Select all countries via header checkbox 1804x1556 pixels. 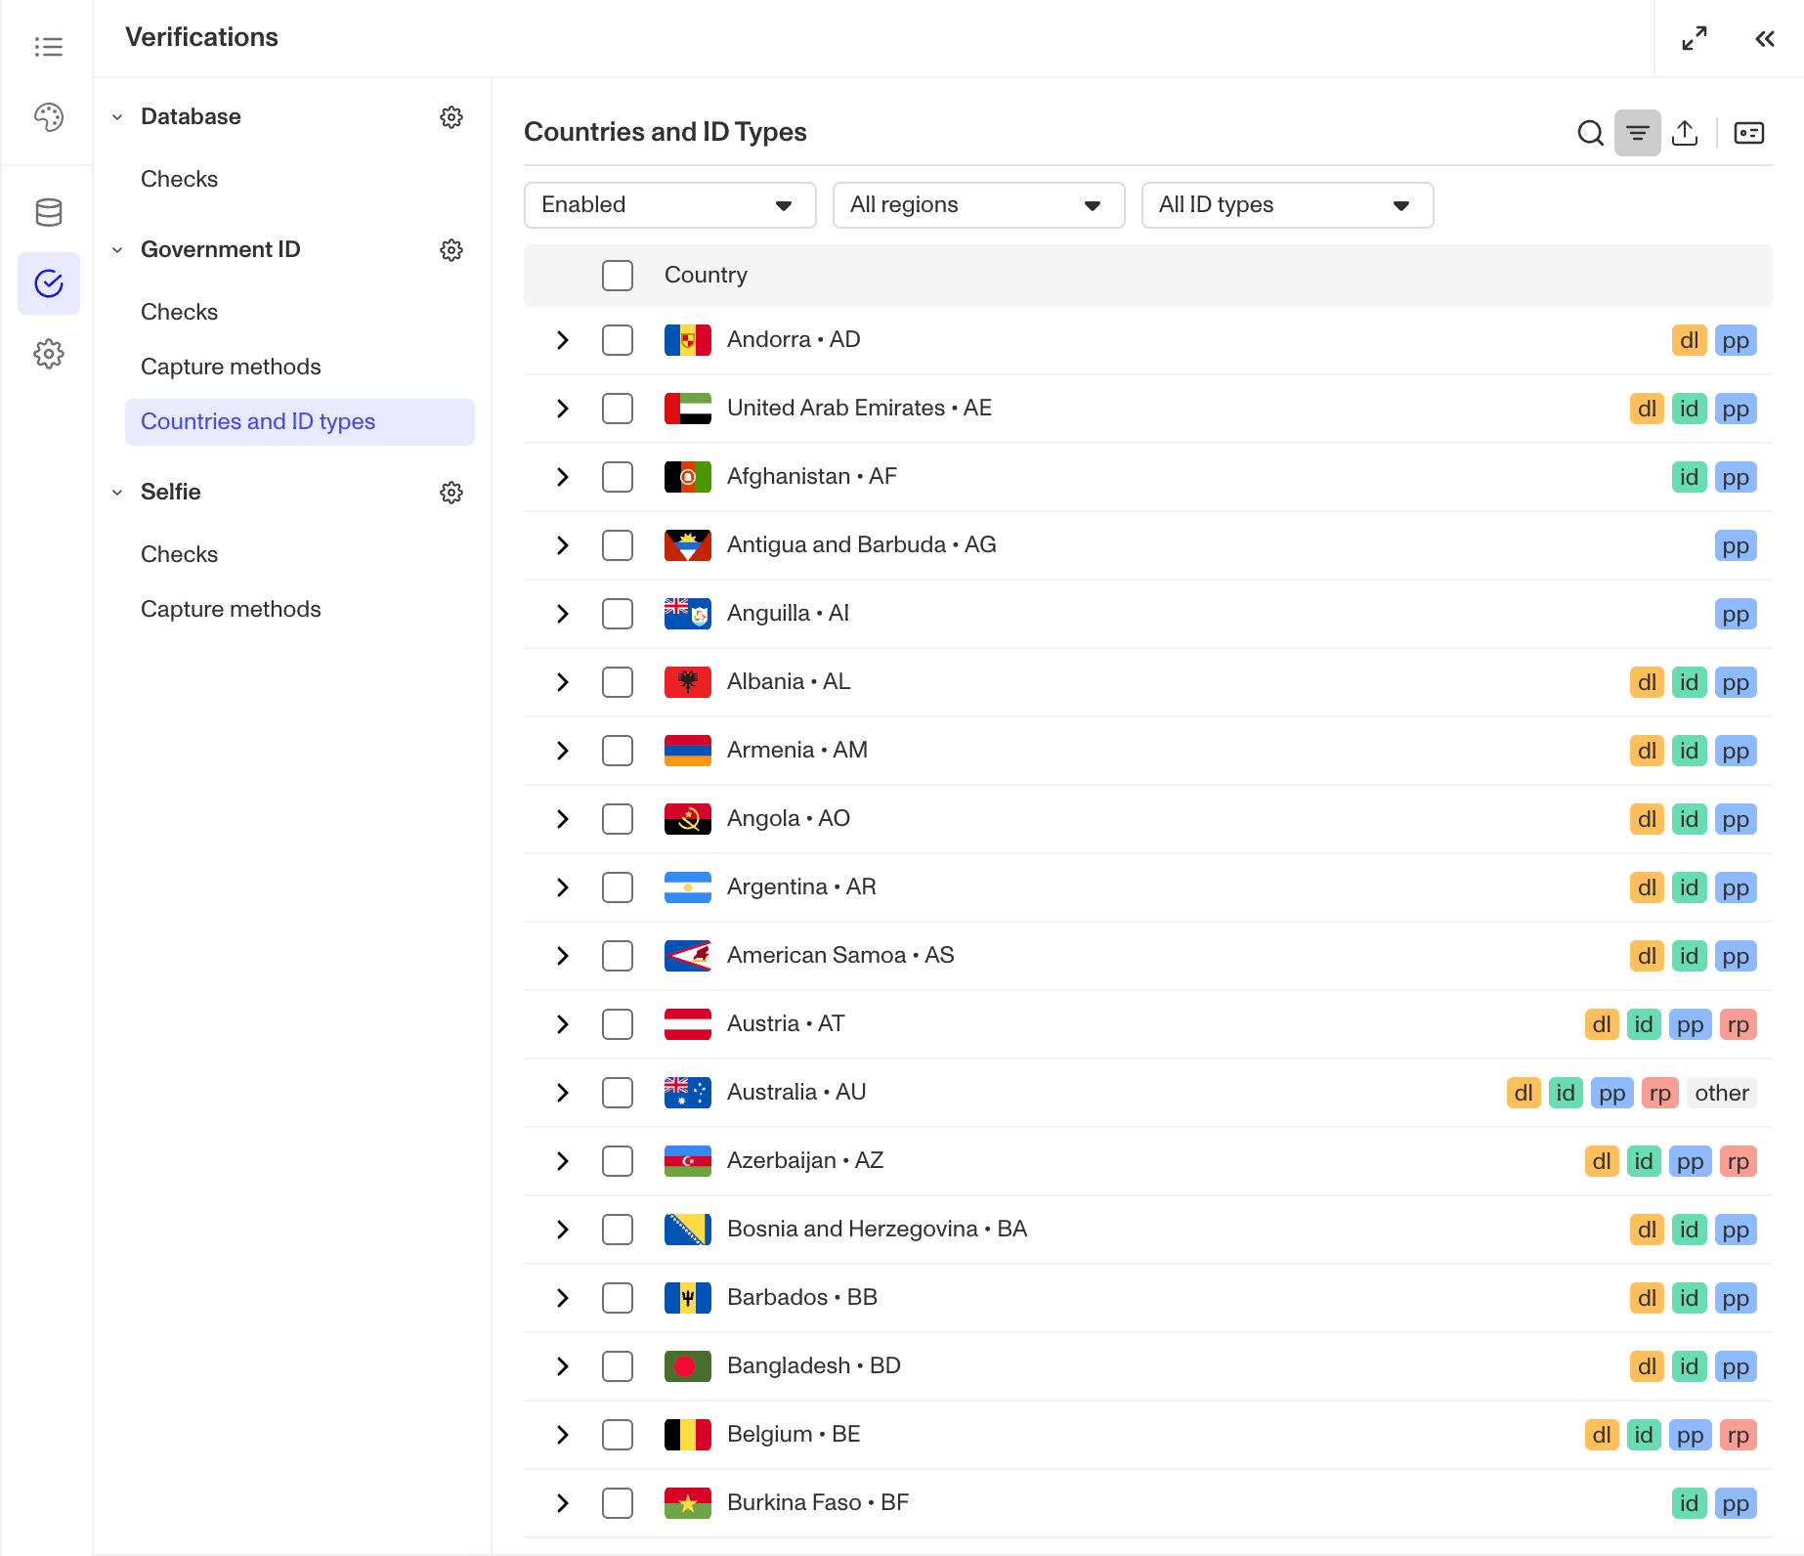click(x=618, y=276)
